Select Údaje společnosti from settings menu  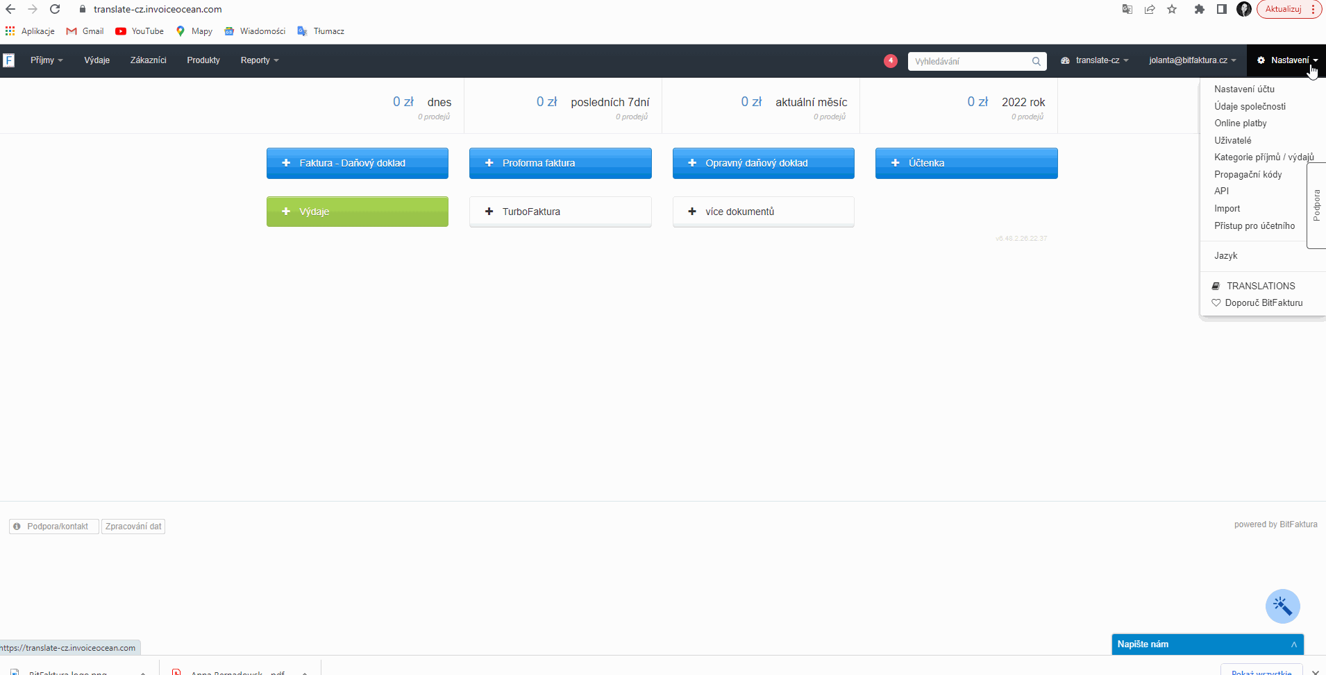[1250, 106]
